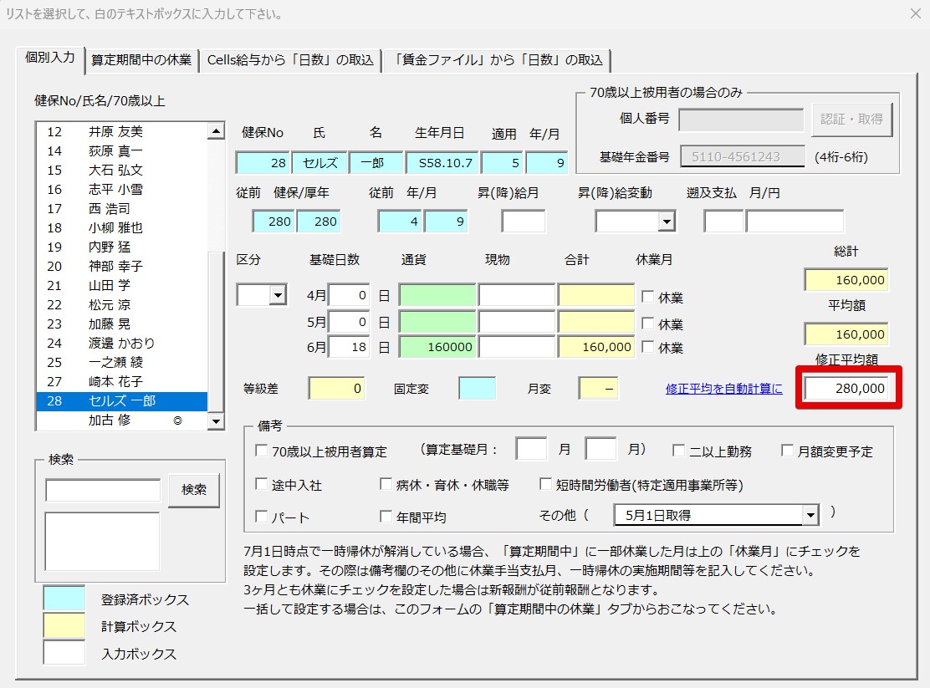Image resolution: width=930 pixels, height=688 pixels.
Task: Check the 6月 休業 checkbox
Action: (x=647, y=347)
